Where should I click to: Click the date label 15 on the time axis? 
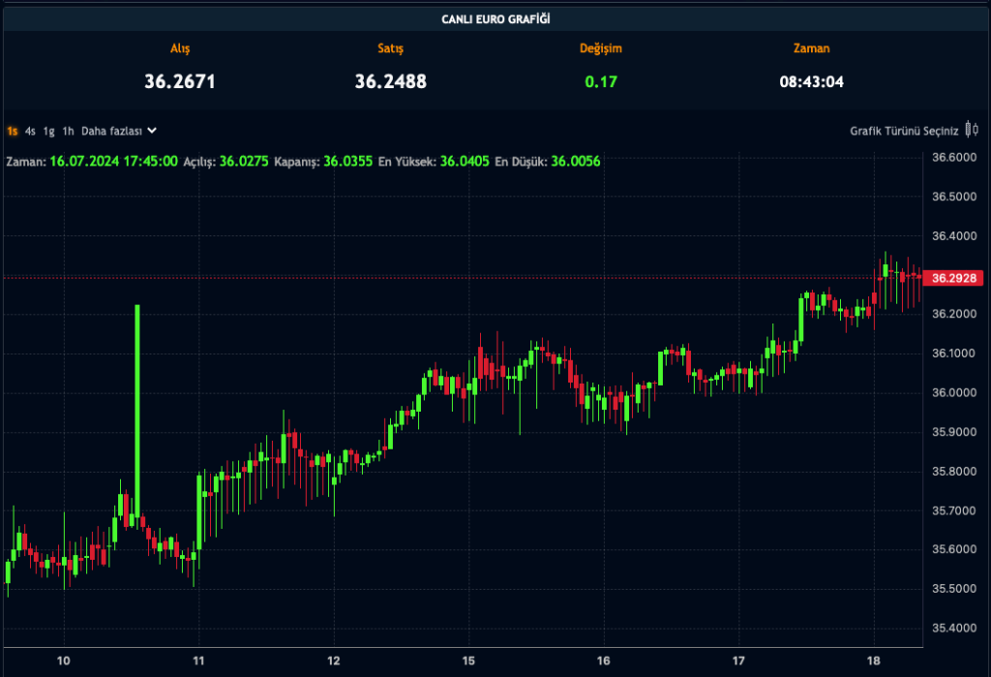click(468, 661)
